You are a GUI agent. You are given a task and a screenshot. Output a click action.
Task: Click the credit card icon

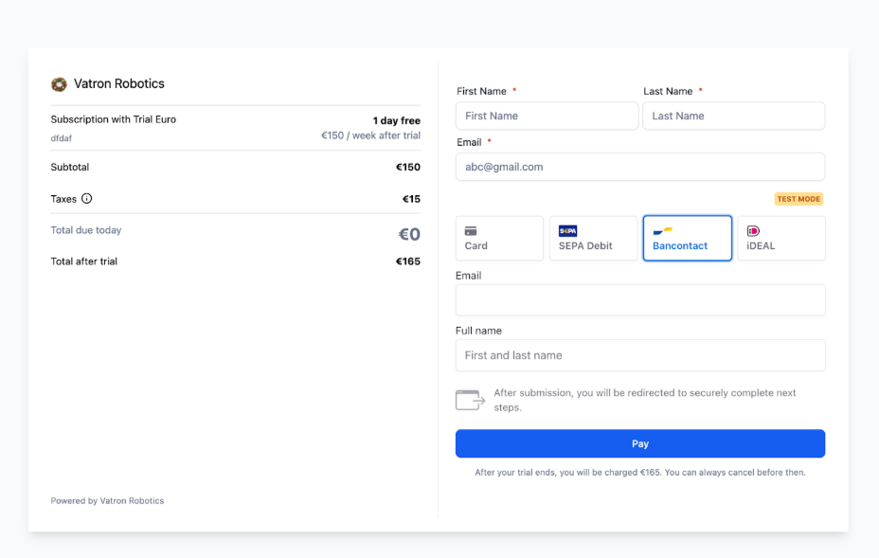coord(471,230)
